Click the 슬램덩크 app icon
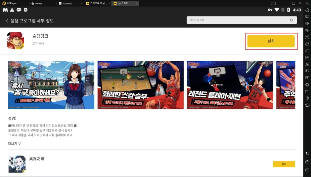The image size is (311, 177). [x=16, y=41]
